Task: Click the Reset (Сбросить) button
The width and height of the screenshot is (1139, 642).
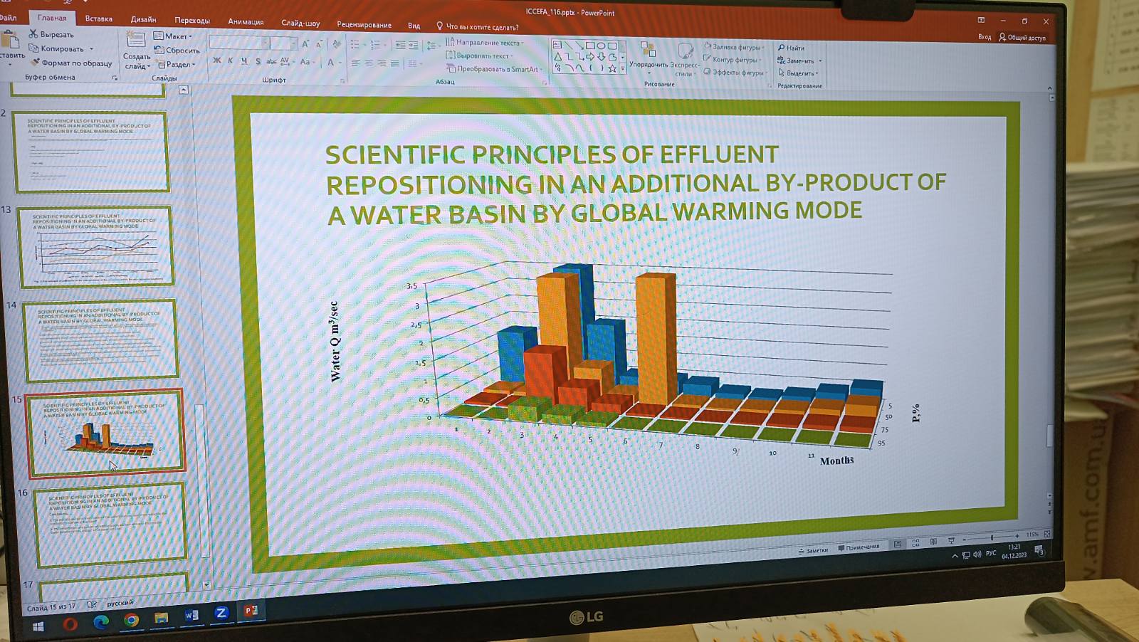Action: pyautogui.click(x=177, y=51)
